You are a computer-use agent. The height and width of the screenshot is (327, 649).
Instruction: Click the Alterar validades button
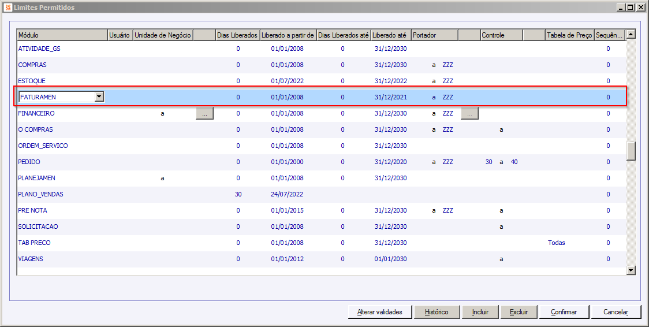[379, 312]
